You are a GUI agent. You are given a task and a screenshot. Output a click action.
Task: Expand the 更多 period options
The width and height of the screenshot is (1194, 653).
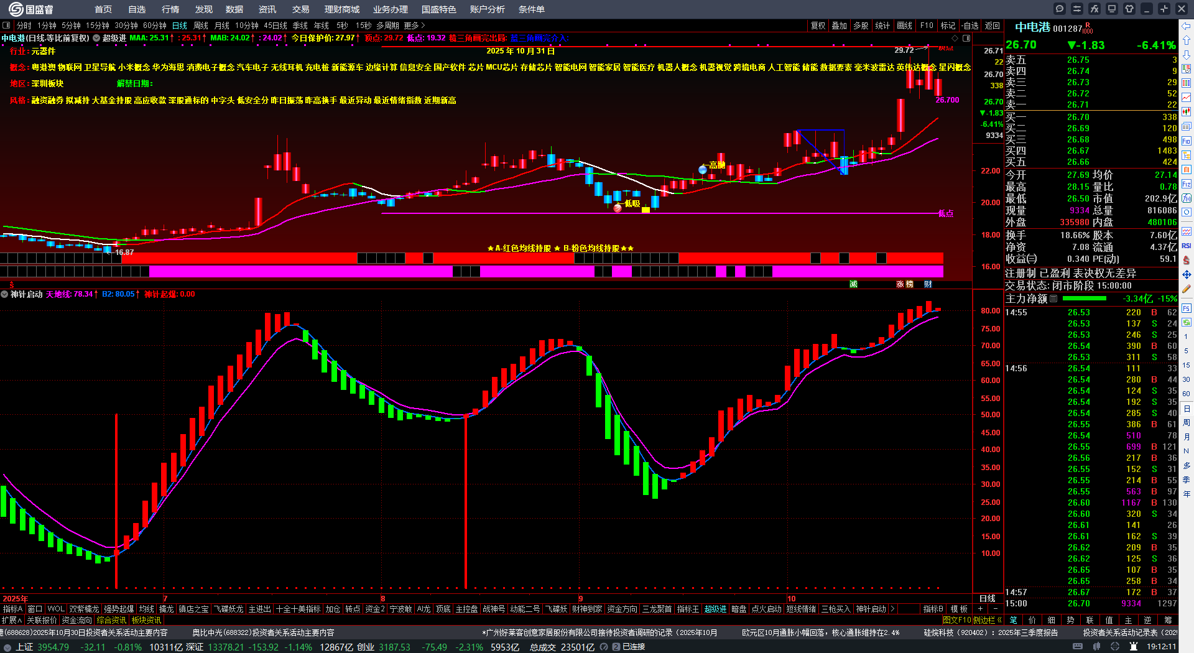pos(414,25)
